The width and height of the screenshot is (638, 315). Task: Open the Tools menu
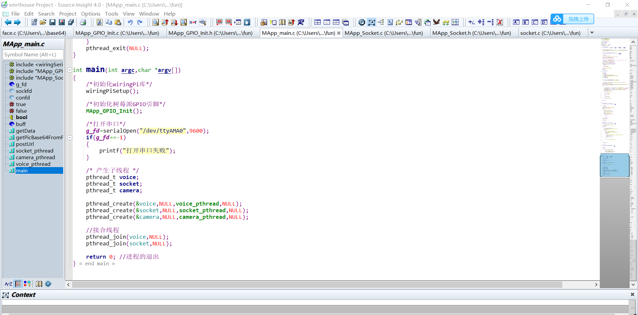point(112,14)
